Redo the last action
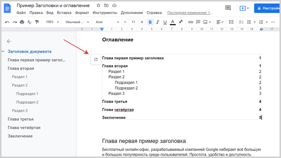This screenshot has width=281, height=158. 15,22
